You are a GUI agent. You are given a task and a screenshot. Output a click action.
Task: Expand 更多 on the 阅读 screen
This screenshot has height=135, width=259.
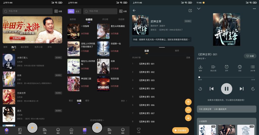point(124,101)
